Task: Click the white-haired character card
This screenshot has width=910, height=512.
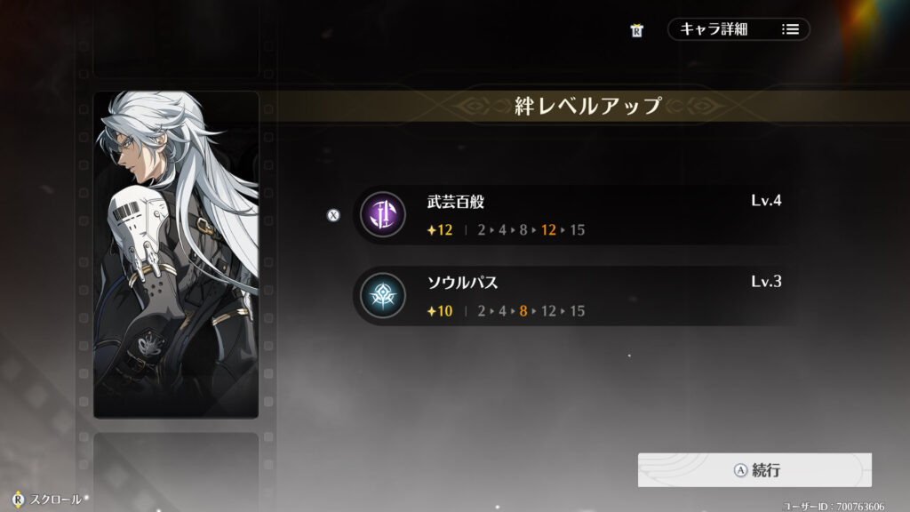Action: click(176, 254)
